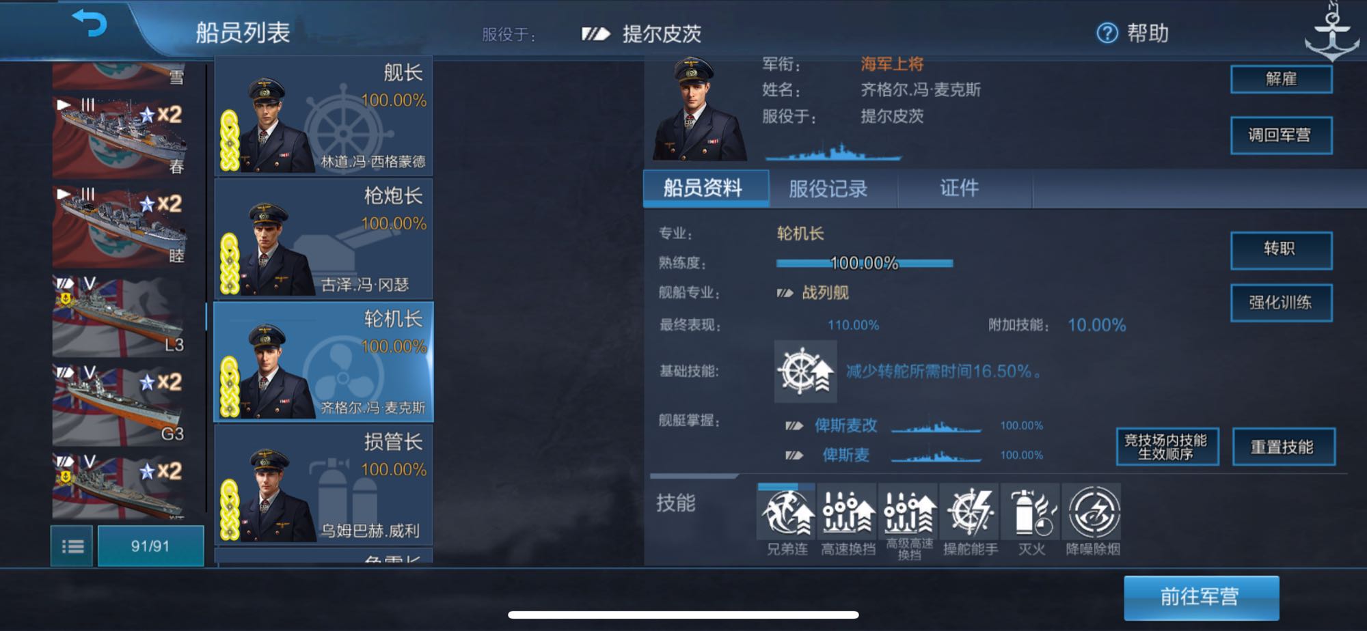Image resolution: width=1367 pixels, height=631 pixels.
Task: Select the 操舵能手 skill icon
Action: [969, 511]
